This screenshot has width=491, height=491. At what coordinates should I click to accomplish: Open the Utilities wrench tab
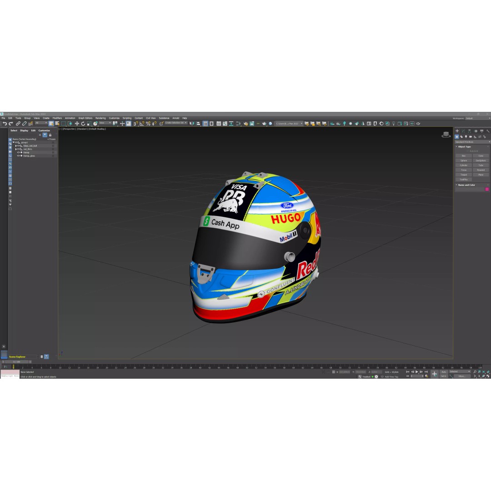487,131
